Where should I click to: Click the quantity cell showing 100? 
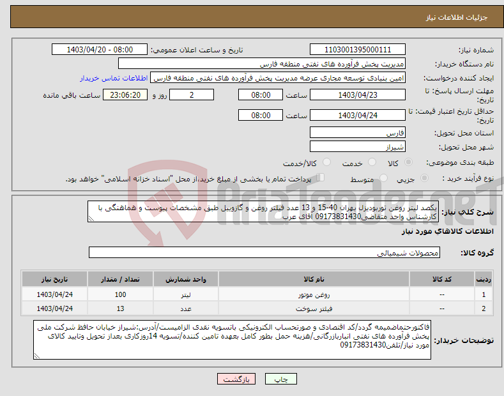[x=120, y=294]
